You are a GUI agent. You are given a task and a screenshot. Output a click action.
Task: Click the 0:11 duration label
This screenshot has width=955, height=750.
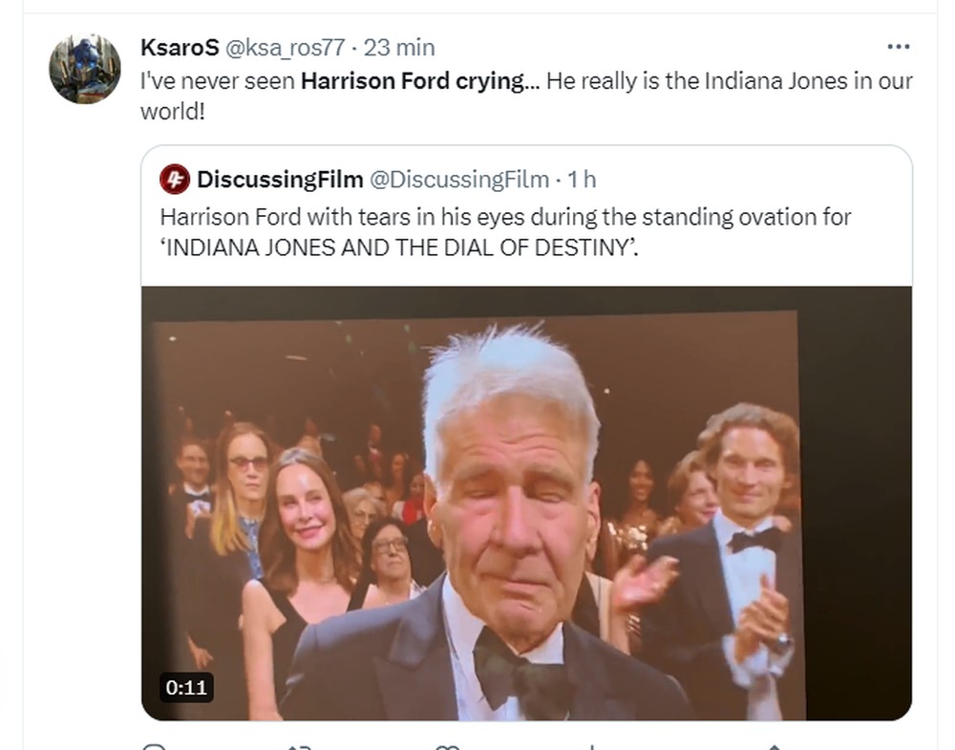tap(184, 686)
